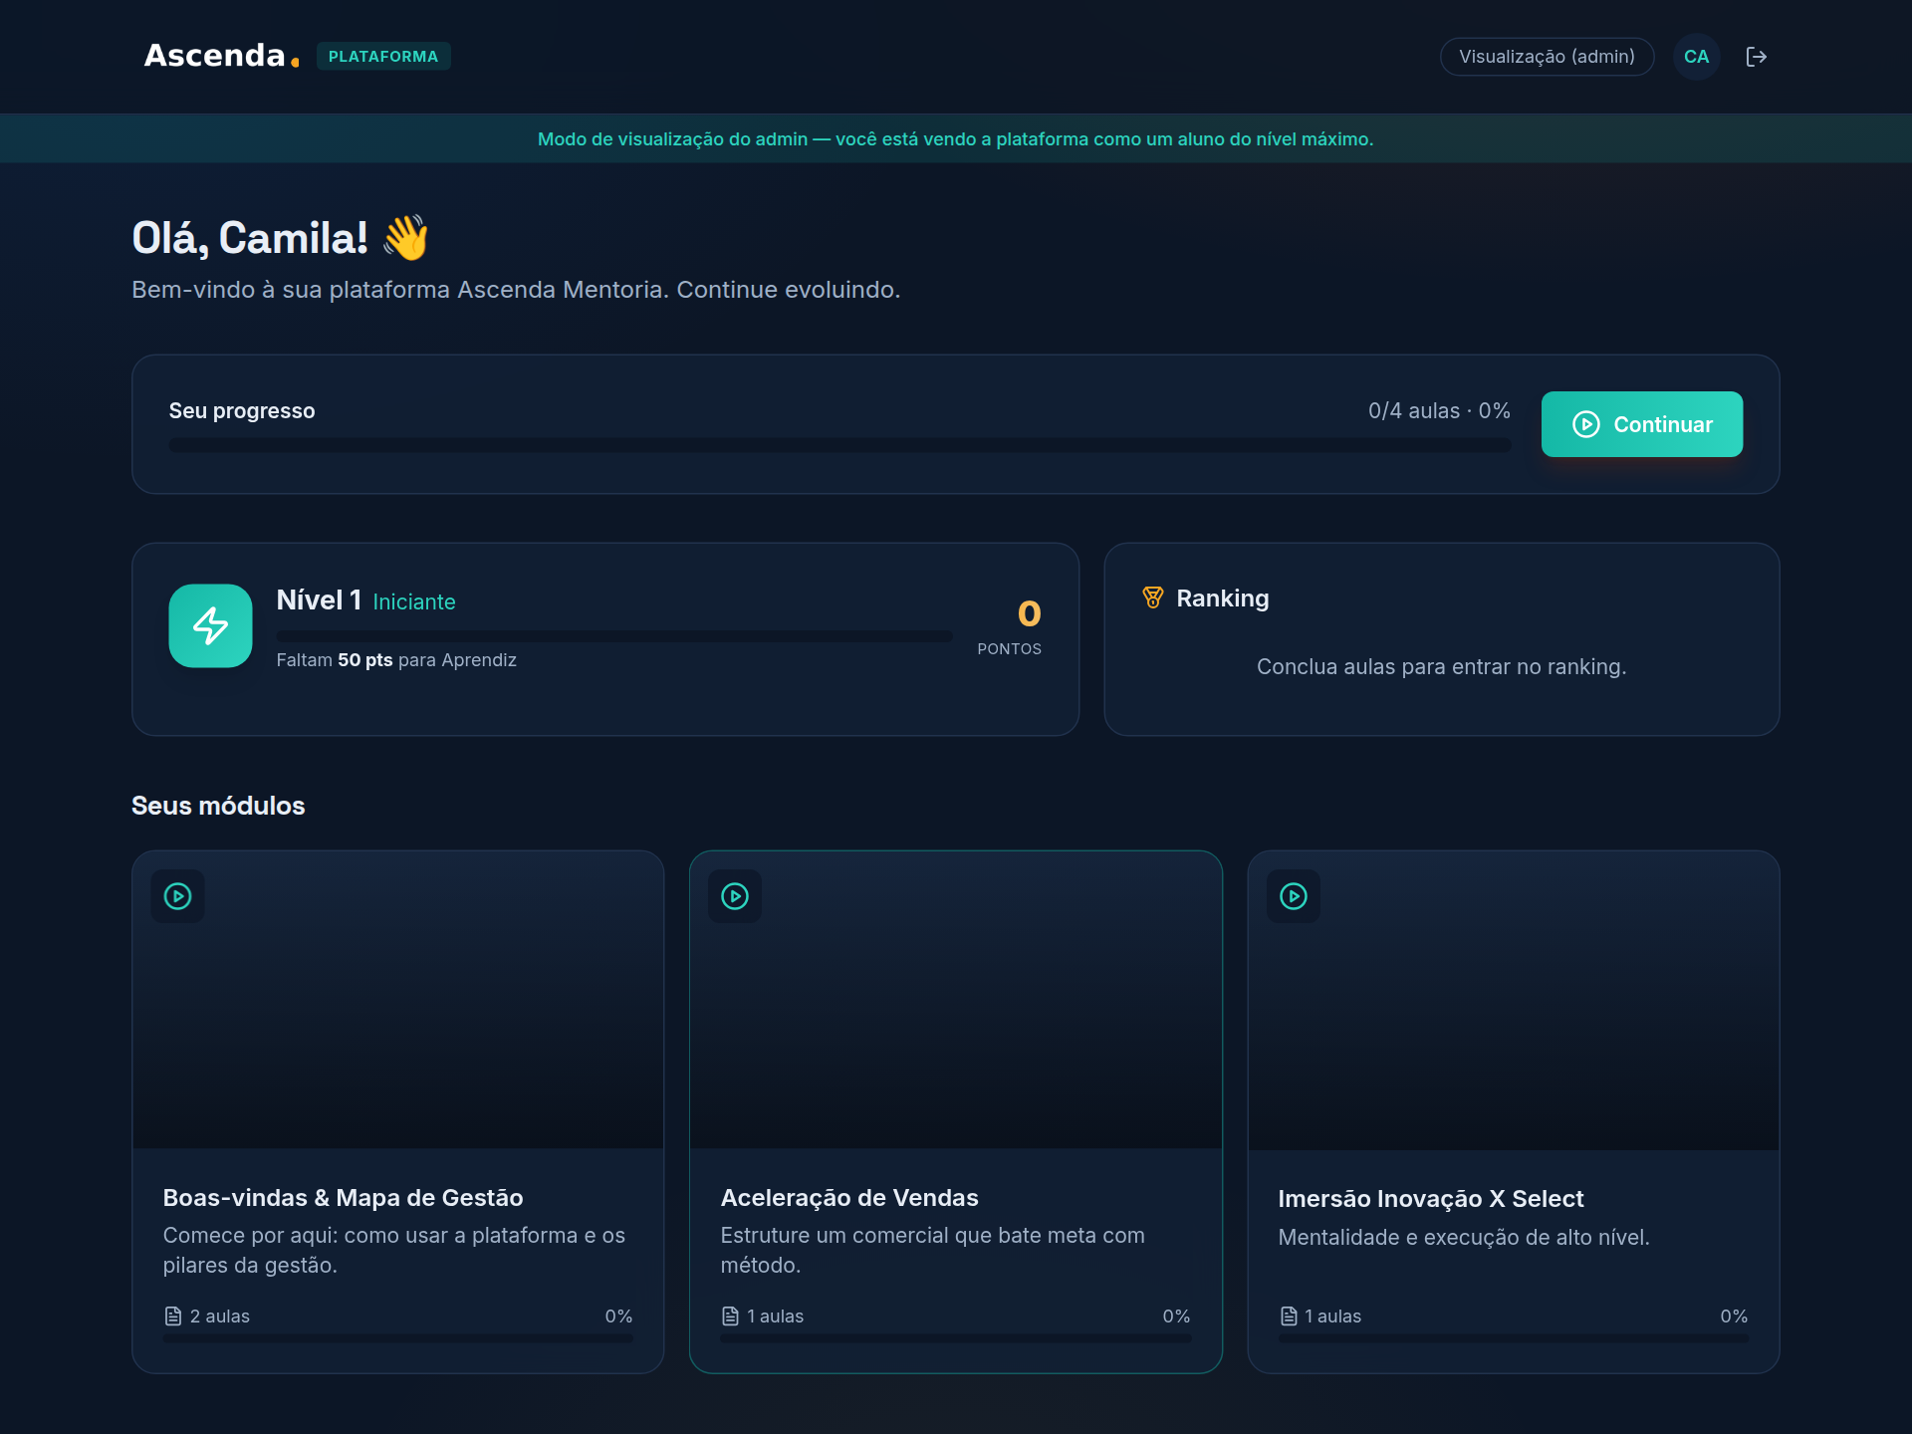This screenshot has height=1434, width=1912.
Task: Click the Visualização (admin) pill
Action: coord(1547,57)
